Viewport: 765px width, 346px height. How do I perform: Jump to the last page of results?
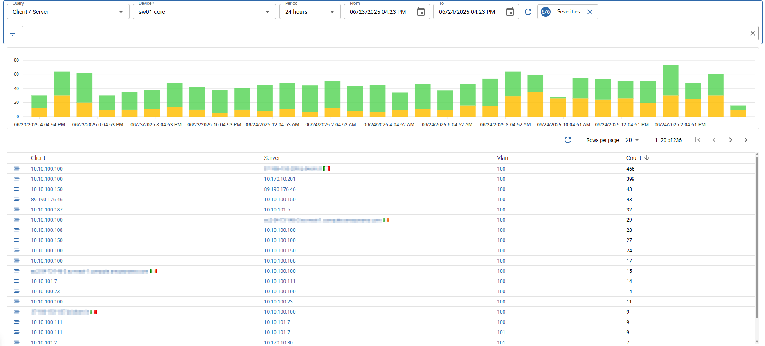click(x=747, y=140)
